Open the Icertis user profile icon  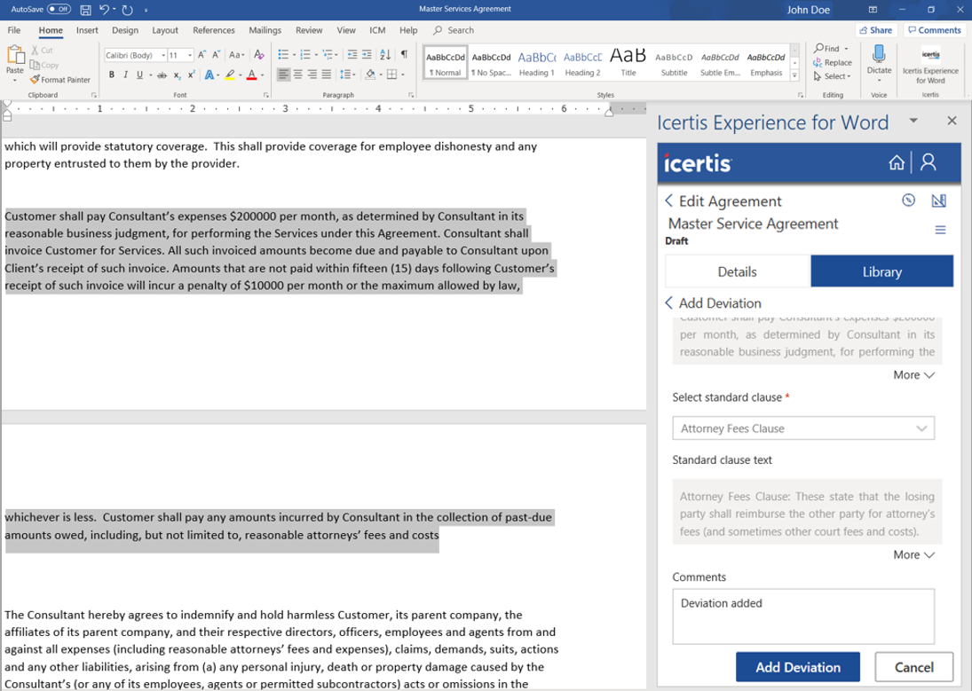pyautogui.click(x=929, y=162)
